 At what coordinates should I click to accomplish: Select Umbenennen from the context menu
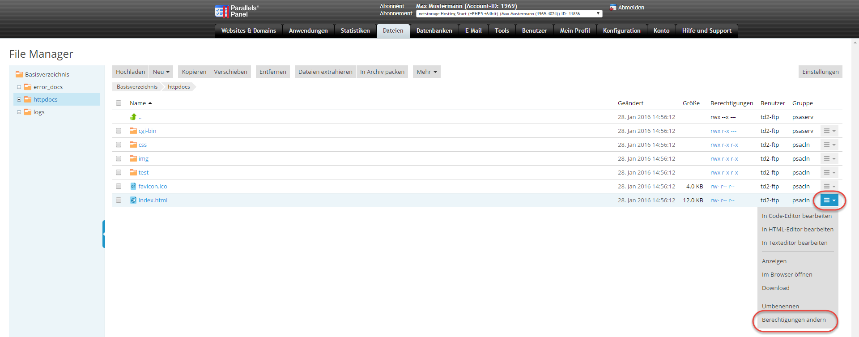click(780, 306)
